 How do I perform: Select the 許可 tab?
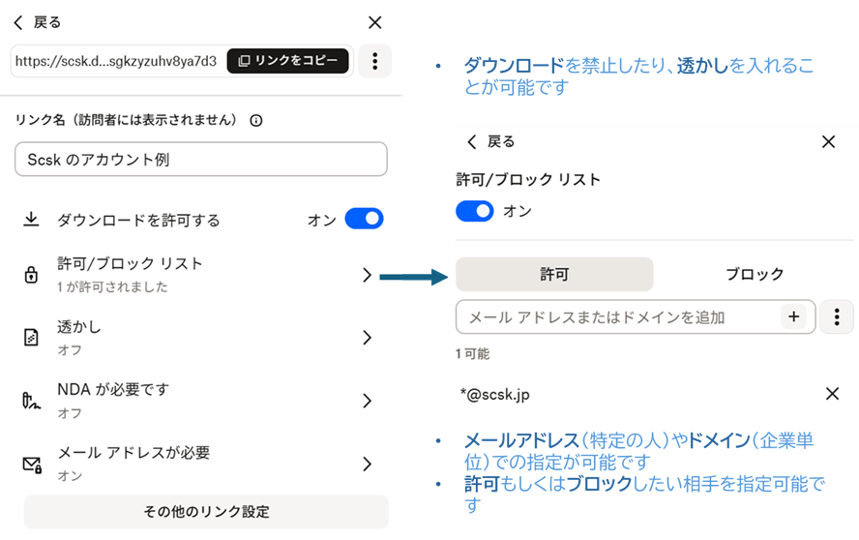(x=554, y=274)
